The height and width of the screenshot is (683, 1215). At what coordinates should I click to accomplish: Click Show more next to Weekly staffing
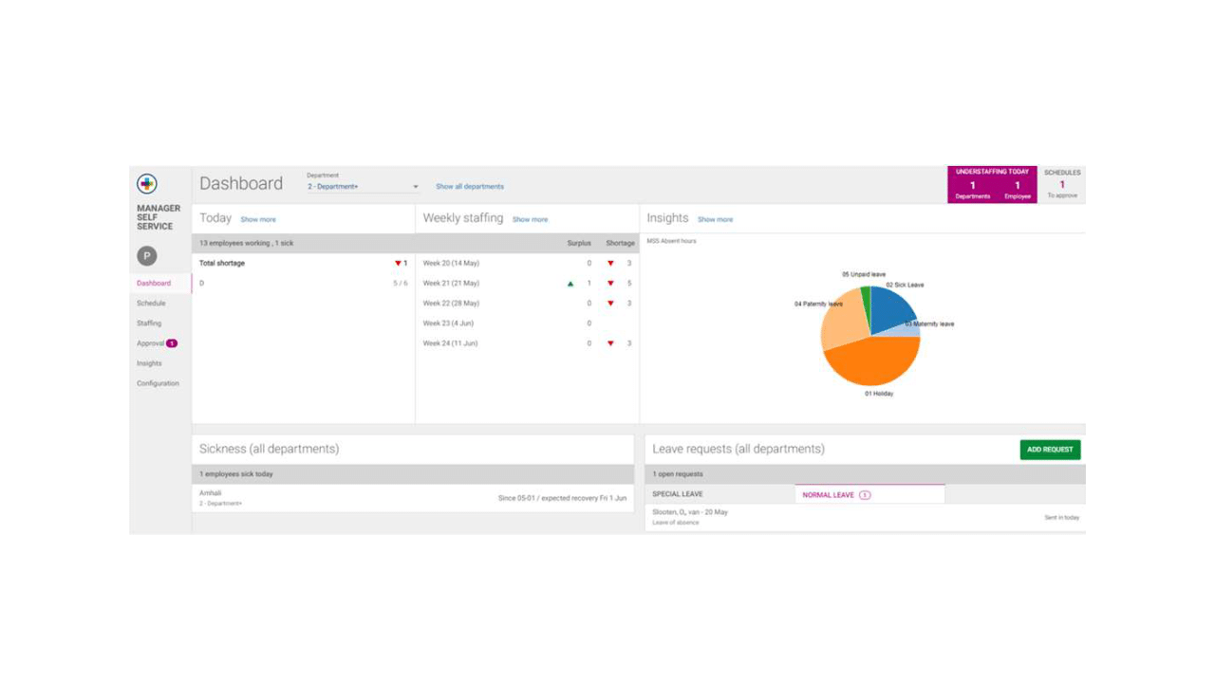530,219
